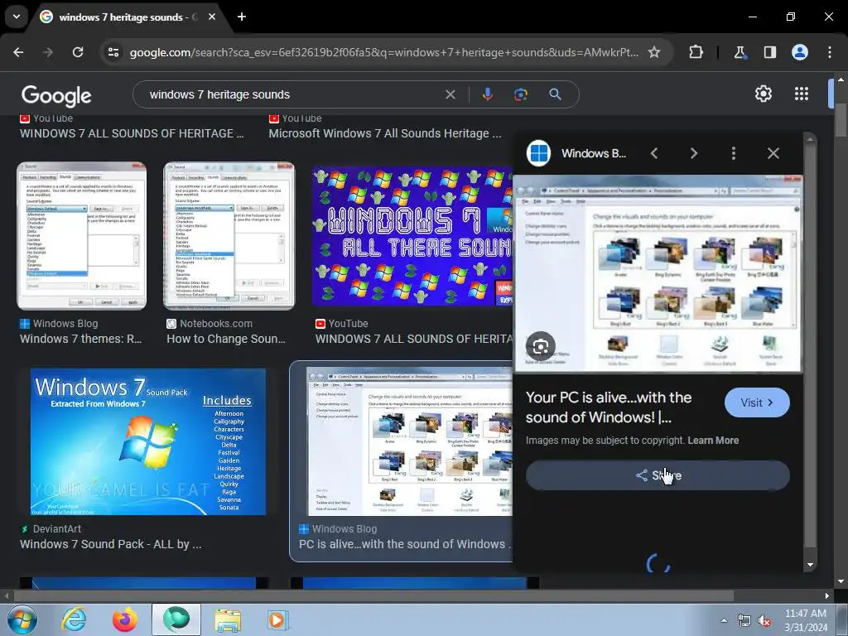Screen dimensions: 848x636
Task: Share the previewed image
Action: (x=658, y=475)
